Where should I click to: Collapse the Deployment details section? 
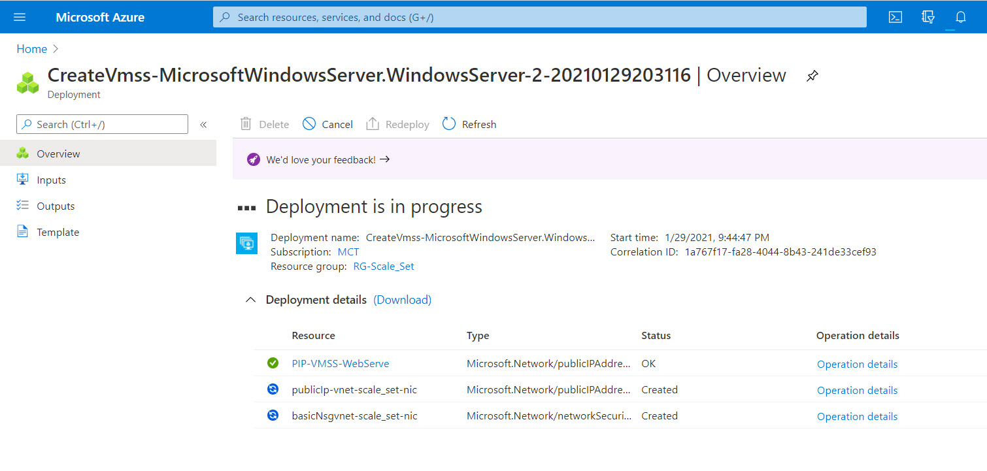point(250,300)
